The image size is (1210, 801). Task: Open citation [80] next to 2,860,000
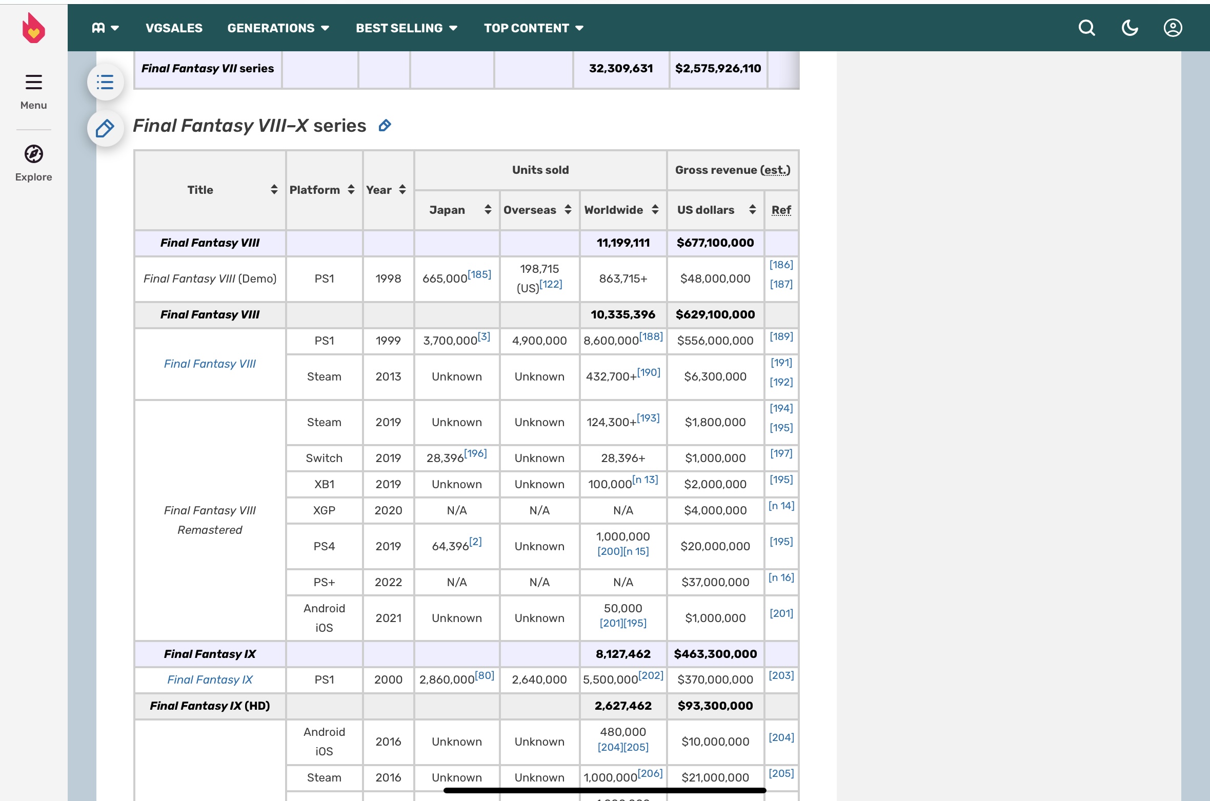click(x=485, y=675)
